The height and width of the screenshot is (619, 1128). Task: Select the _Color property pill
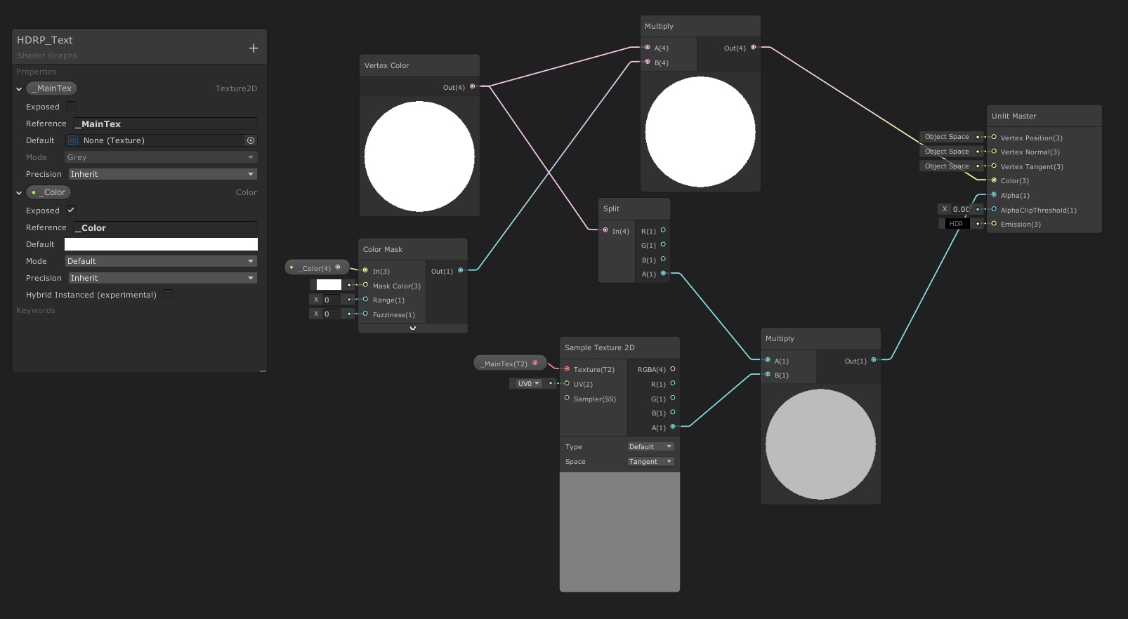point(48,192)
